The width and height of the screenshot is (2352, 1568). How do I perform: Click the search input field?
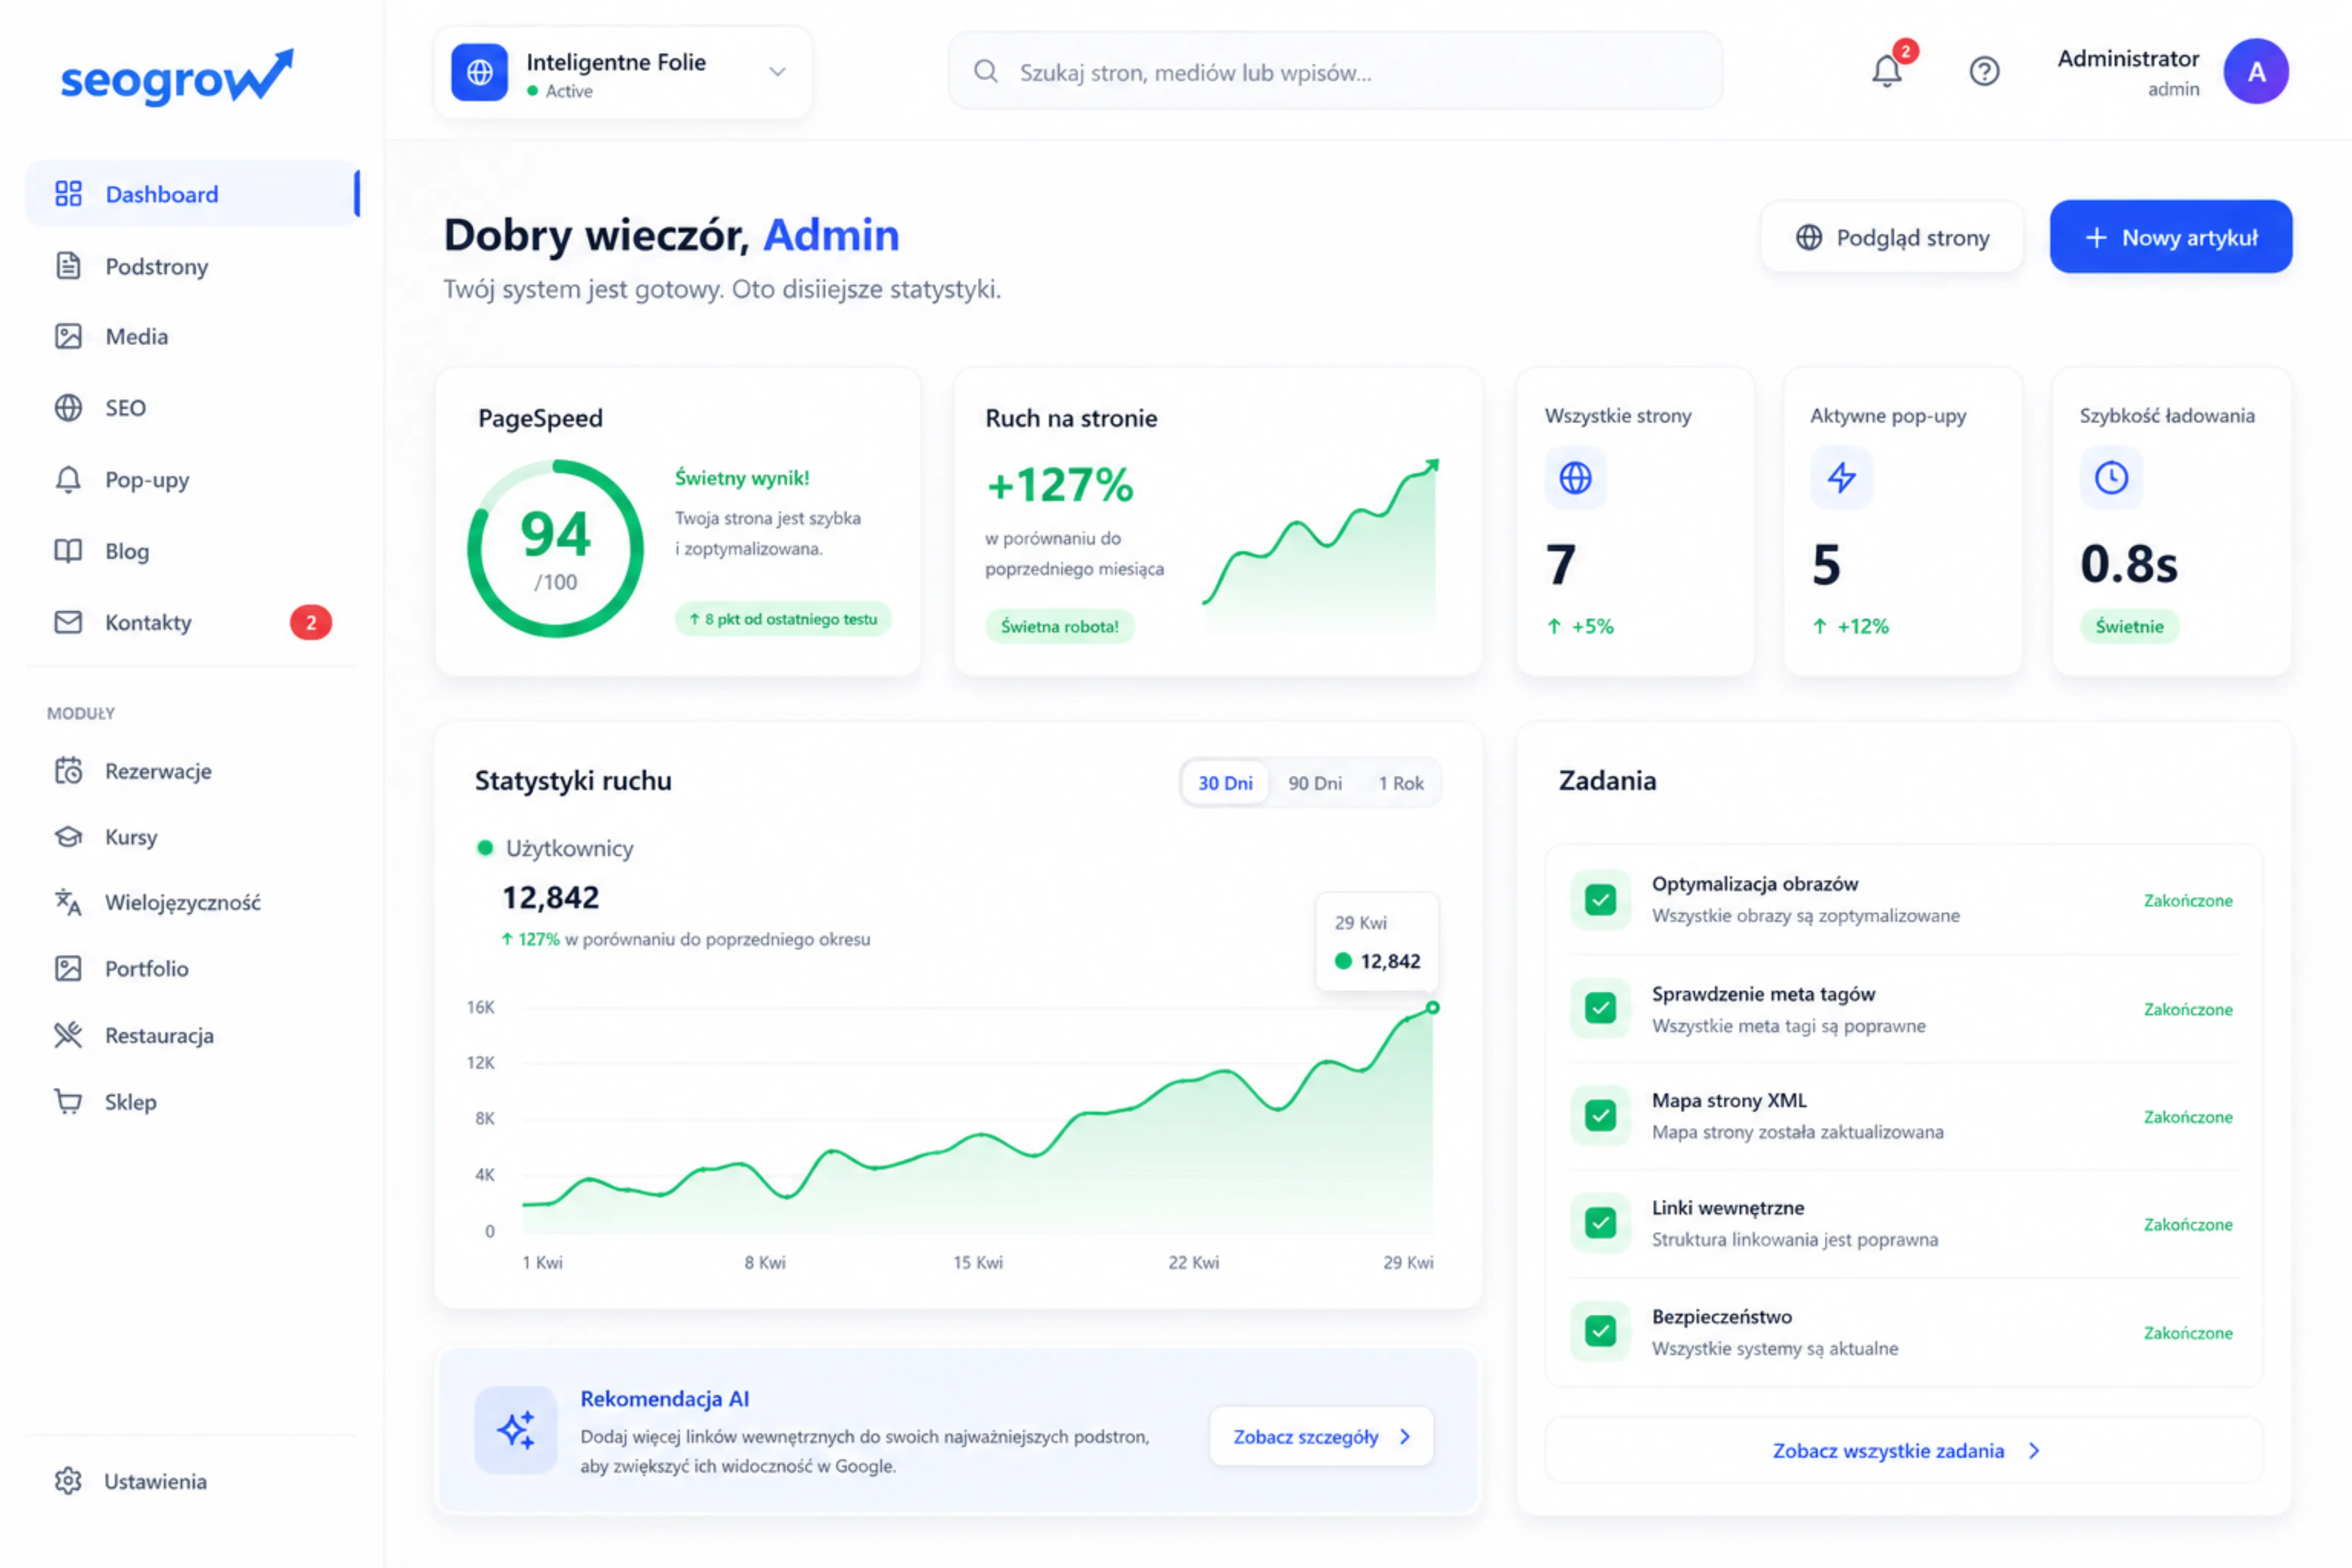(1335, 71)
